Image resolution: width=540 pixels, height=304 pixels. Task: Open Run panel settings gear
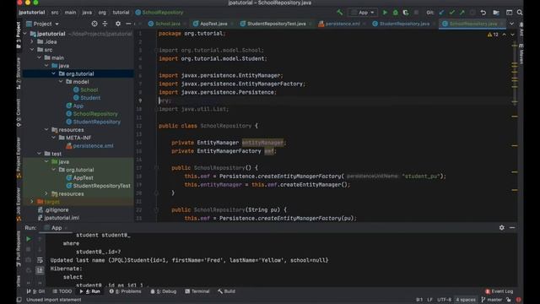502,227
